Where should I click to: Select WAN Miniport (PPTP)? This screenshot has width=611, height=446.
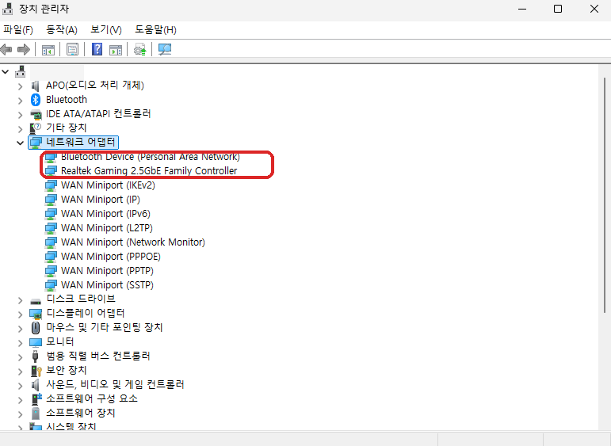[107, 271]
